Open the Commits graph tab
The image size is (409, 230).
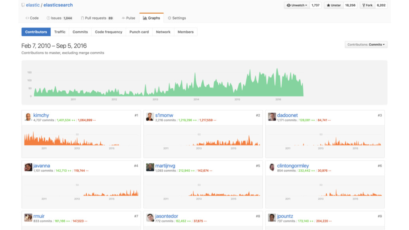[80, 32]
